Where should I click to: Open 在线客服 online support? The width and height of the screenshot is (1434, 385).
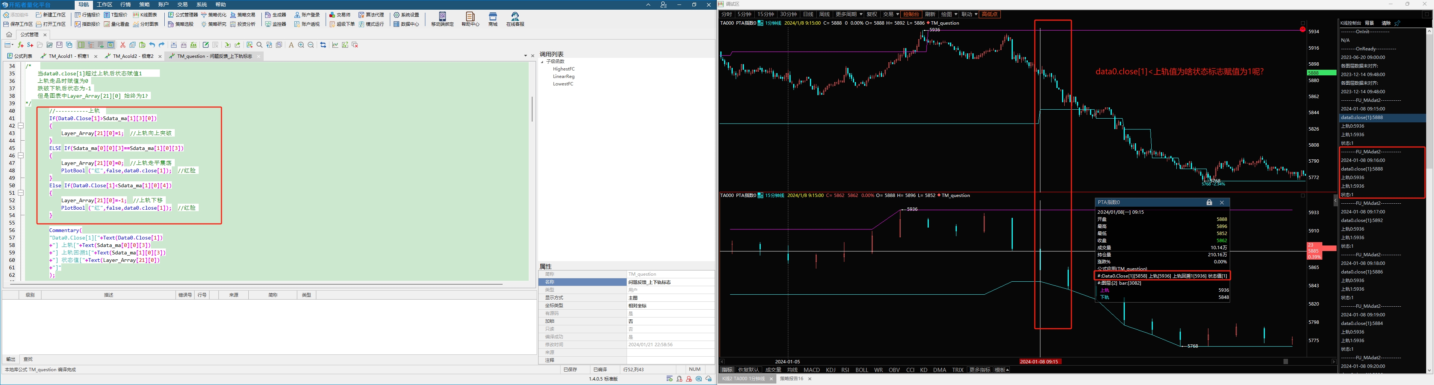pos(515,19)
